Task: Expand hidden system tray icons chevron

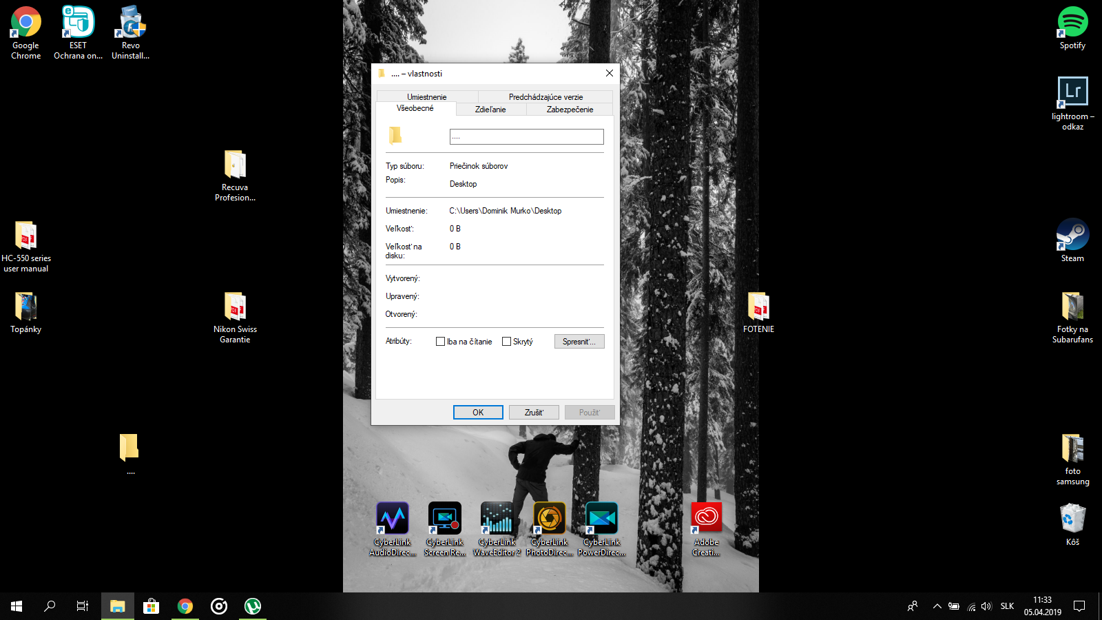Action: (937, 606)
